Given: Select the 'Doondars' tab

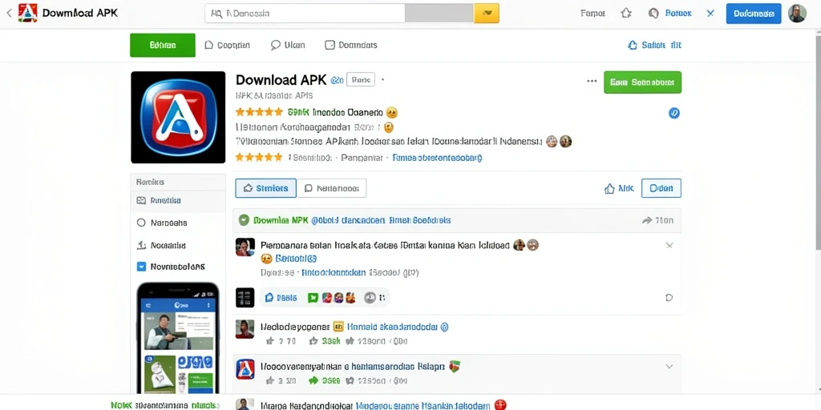Looking at the screenshot, I should (351, 45).
